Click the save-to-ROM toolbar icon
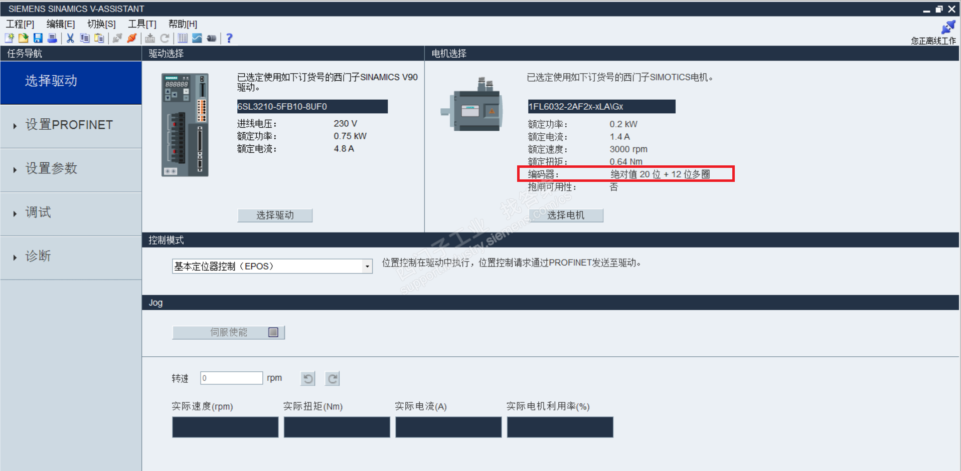Image resolution: width=961 pixels, height=471 pixels. point(150,38)
